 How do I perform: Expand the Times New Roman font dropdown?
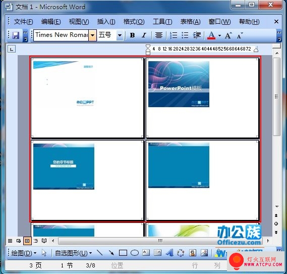click(x=93, y=35)
